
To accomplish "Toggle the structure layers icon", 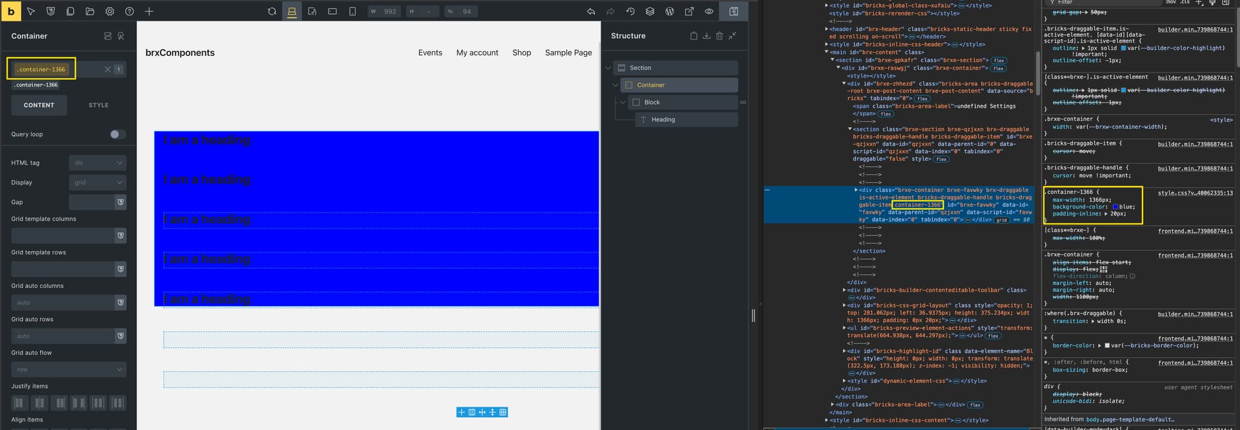I will [x=650, y=12].
